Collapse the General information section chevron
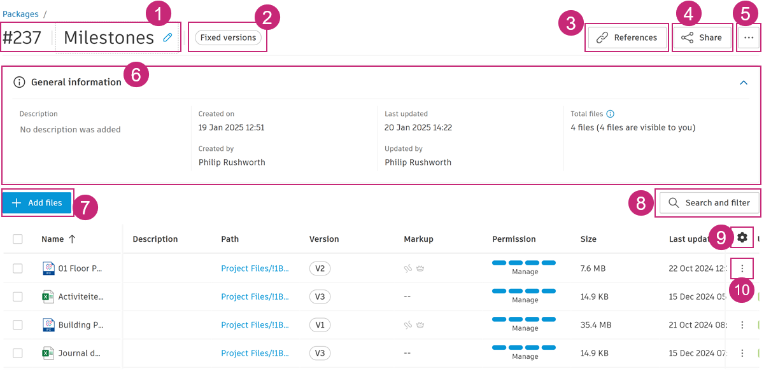Image resolution: width=764 pixels, height=376 pixels. 743,82
